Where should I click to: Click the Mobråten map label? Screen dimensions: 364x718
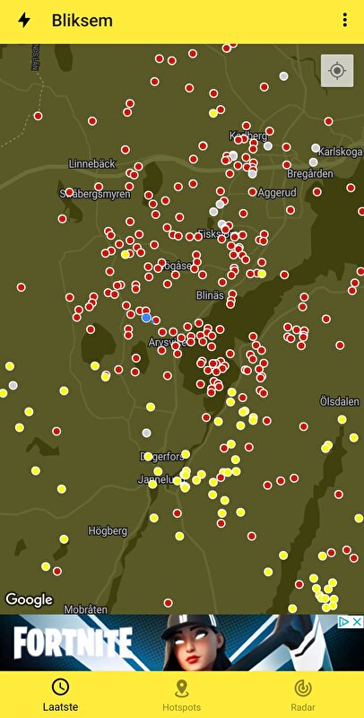[x=85, y=609]
